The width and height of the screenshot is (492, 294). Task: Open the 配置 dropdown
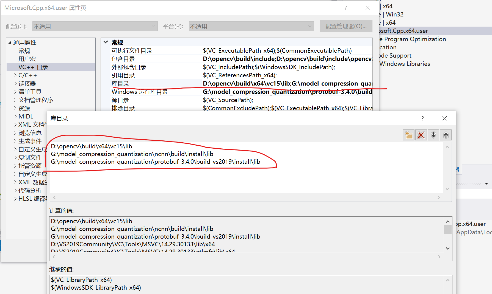click(x=95, y=26)
